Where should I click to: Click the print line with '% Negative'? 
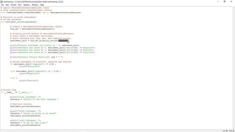point(53,48)
